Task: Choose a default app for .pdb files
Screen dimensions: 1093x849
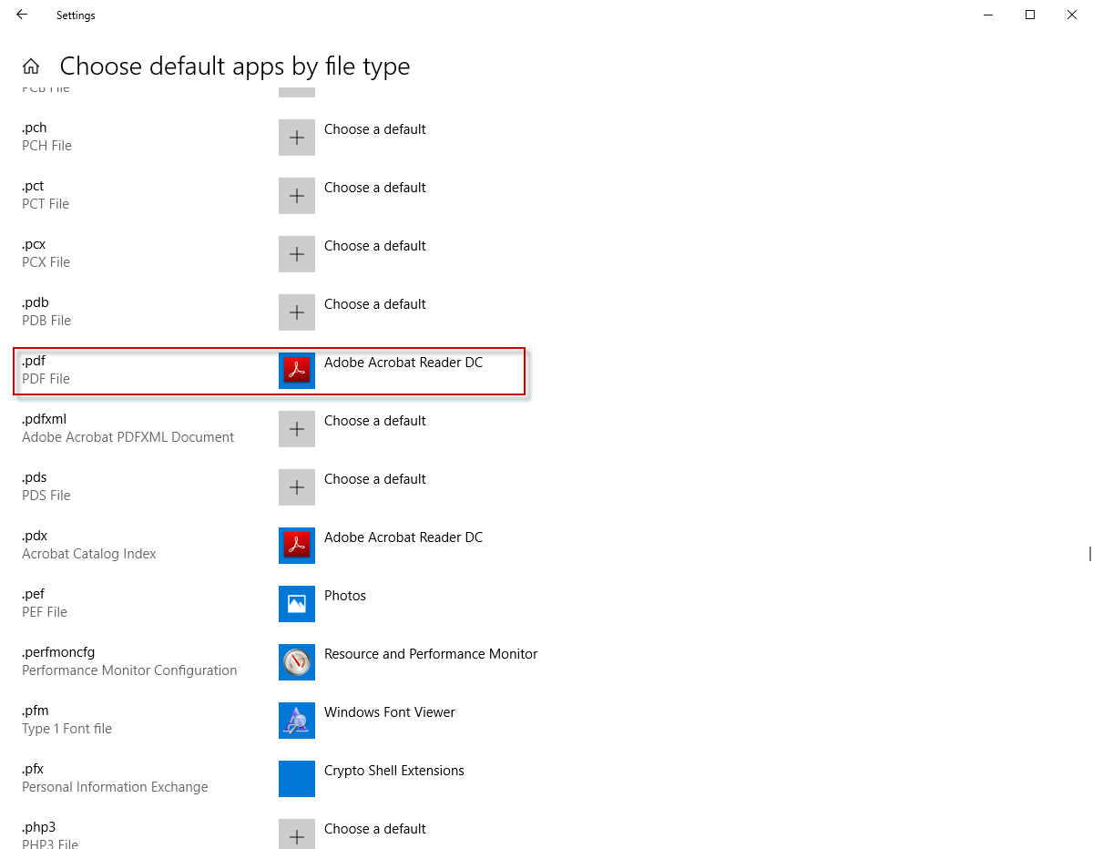Action: 296,312
